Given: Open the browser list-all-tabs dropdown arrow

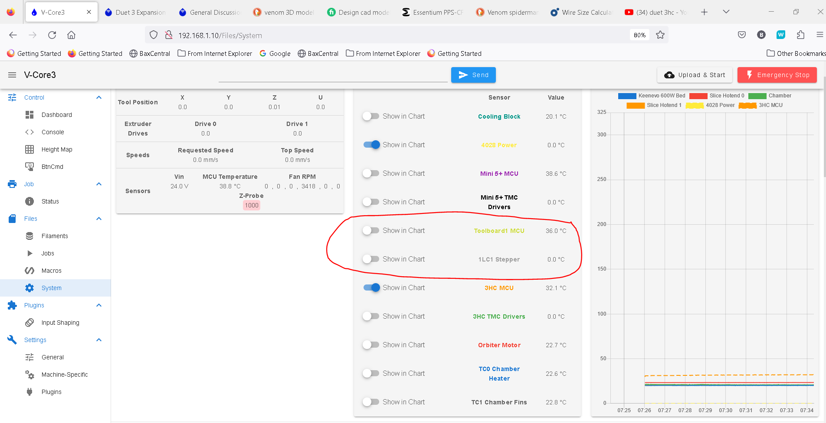Looking at the screenshot, I should click(726, 12).
